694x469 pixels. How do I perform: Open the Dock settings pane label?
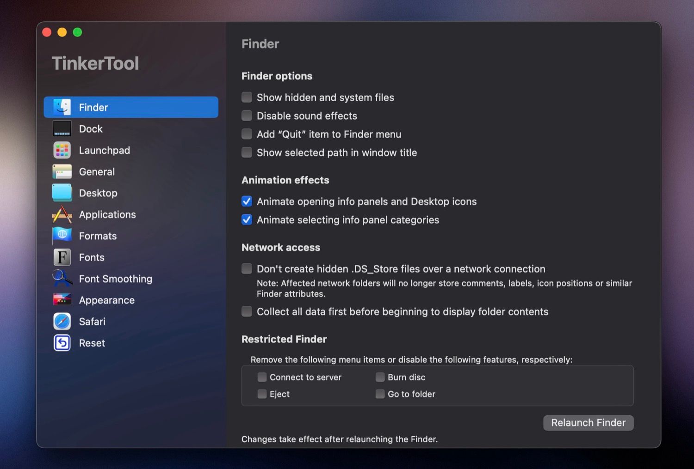pyautogui.click(x=91, y=129)
